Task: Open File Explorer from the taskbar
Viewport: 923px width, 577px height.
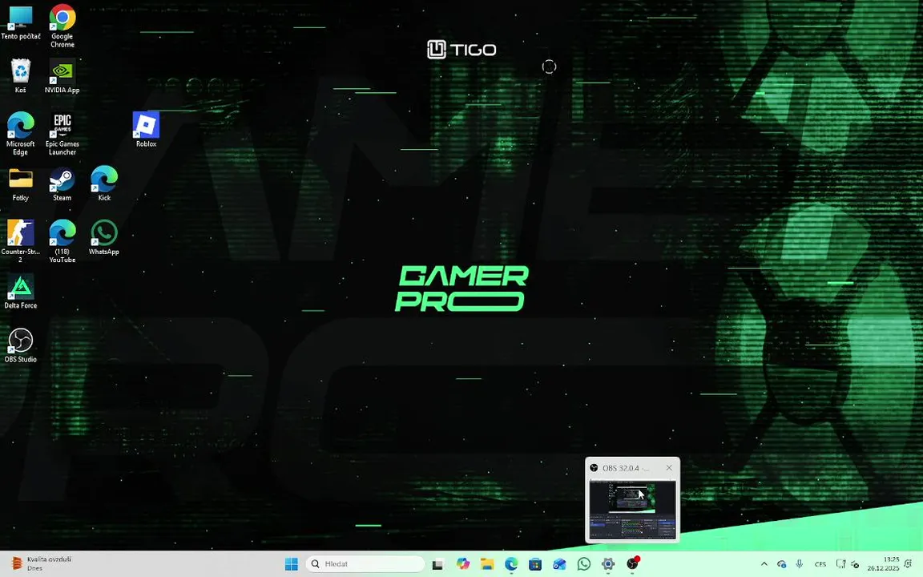Action: pos(487,564)
